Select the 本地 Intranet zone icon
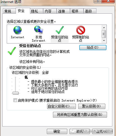This screenshot has height=136, width=116. point(38,30)
